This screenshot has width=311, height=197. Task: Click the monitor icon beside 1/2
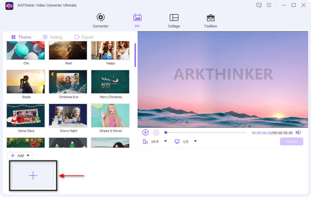pyautogui.click(x=177, y=141)
